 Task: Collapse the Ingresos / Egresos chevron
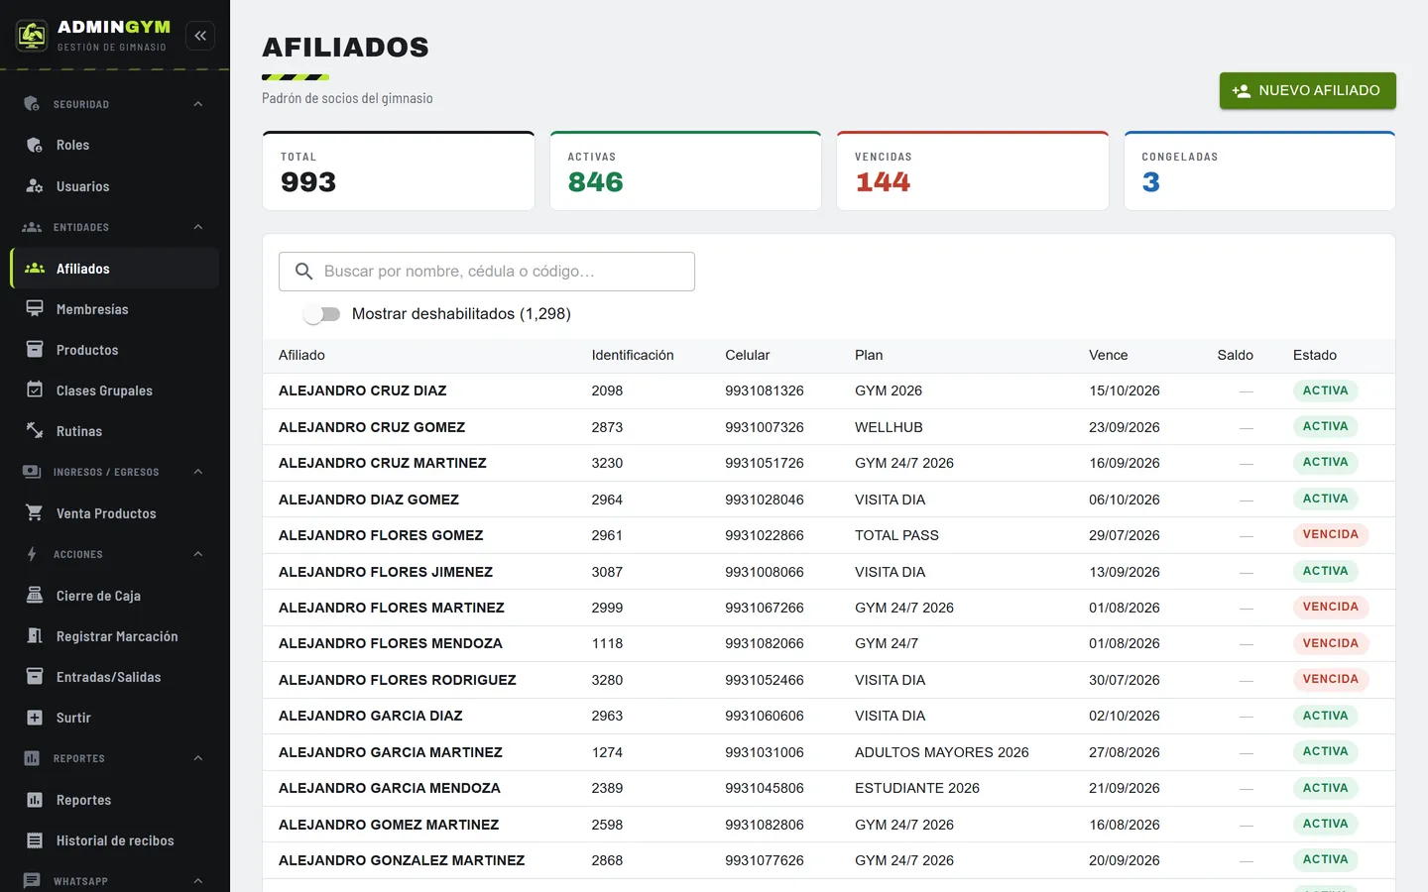click(198, 472)
